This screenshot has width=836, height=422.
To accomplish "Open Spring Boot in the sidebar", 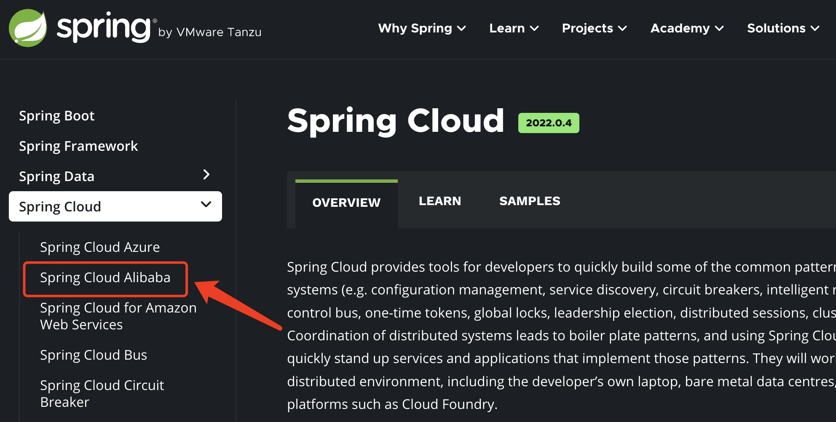I will (x=57, y=116).
